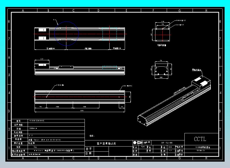230x168 pixels.
Task: Click the 625 overall length dimension
Action: [x=82, y=111]
